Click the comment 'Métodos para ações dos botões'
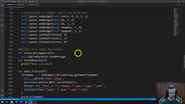The height and width of the screenshot is (104, 185). pos(40,49)
